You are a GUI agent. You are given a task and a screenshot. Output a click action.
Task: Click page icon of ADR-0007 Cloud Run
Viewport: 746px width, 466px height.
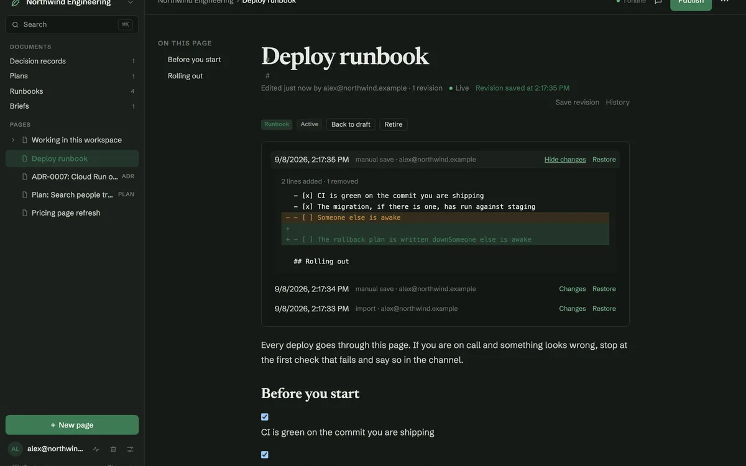25,176
